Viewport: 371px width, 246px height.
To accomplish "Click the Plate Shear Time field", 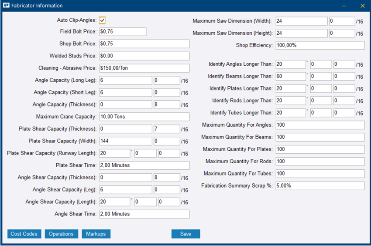I will (x=144, y=165).
